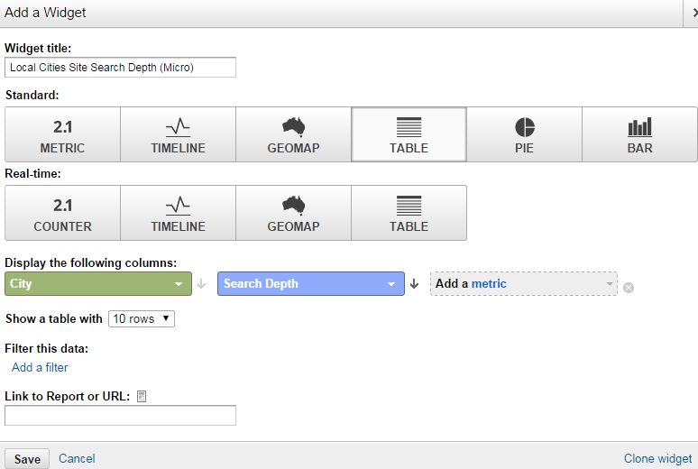Choose the Standard Timeline widget type

[x=178, y=135]
